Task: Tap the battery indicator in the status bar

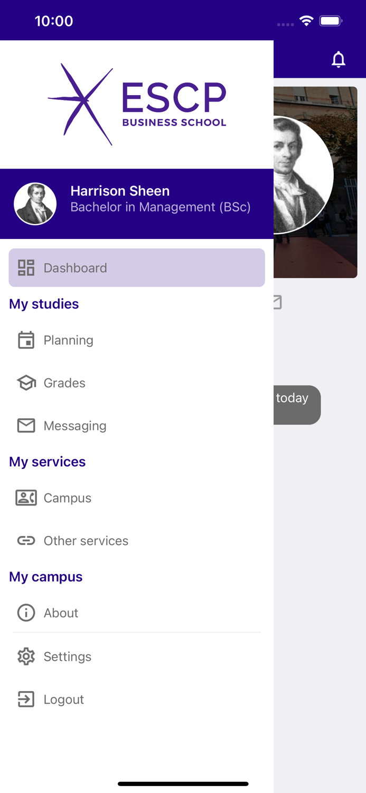Action: 331,21
